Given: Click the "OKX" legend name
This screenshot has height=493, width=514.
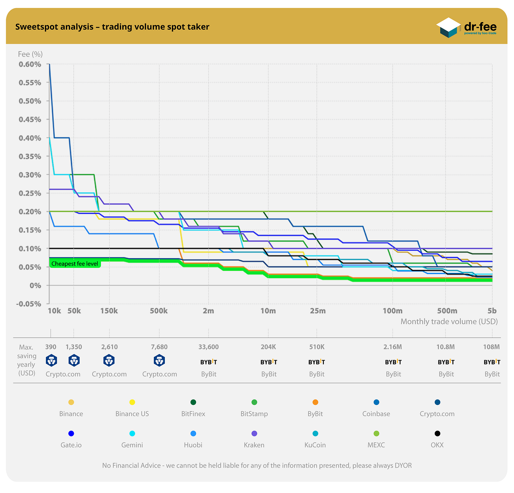Looking at the screenshot, I should point(437,445).
